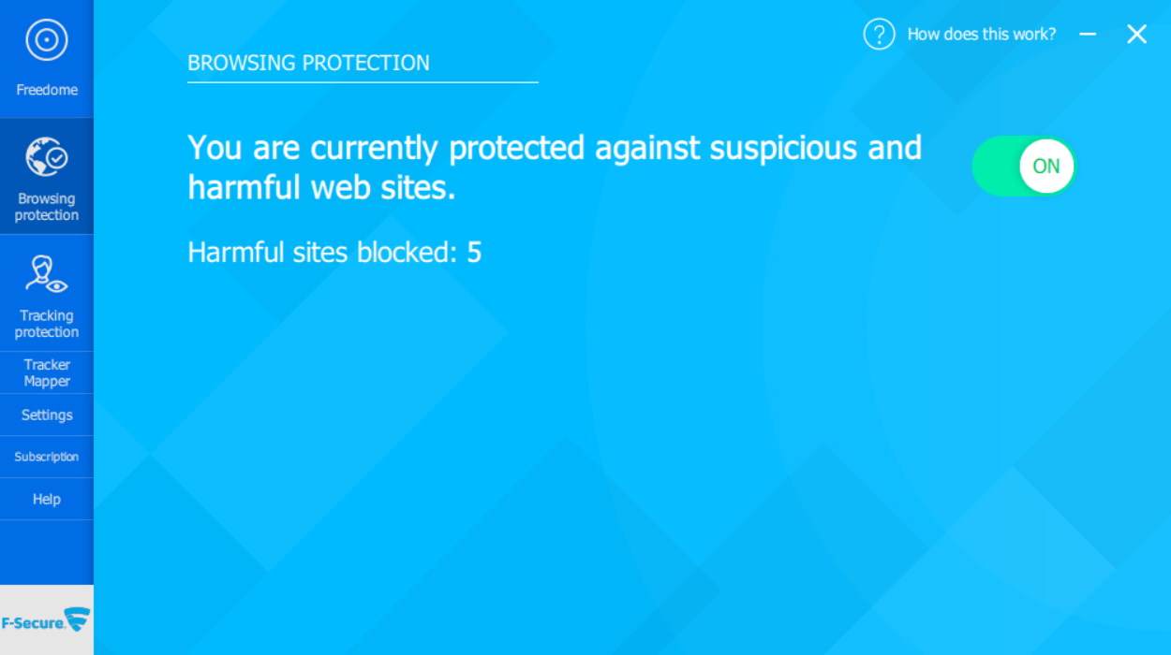Click the person-with-eye Tracking protection icon
Image resolution: width=1171 pixels, height=655 pixels.
(46, 274)
